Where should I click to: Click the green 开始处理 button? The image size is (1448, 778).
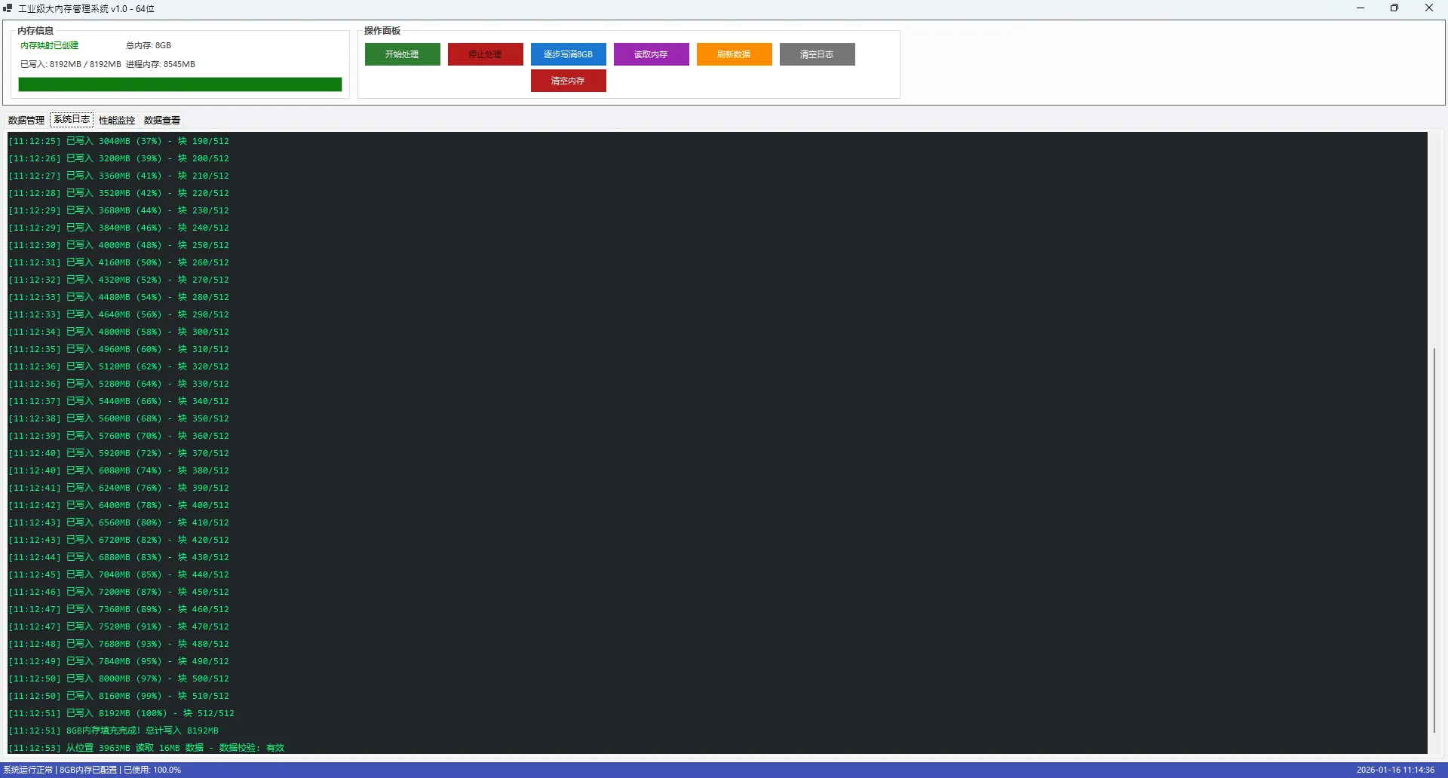point(402,54)
